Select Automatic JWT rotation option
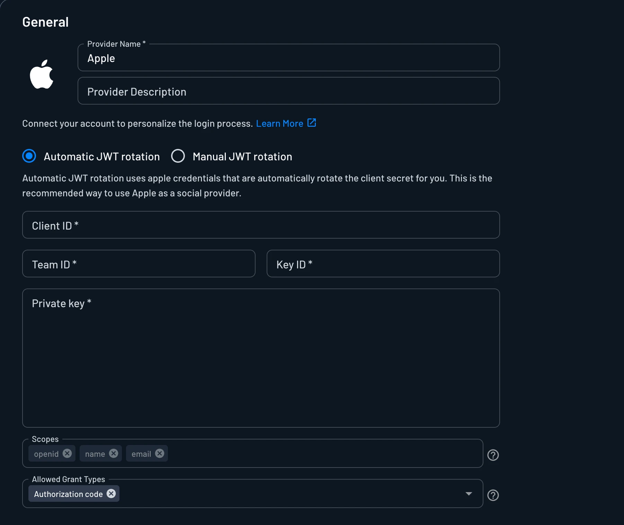Screen dimensions: 624x525 pyautogui.click(x=29, y=156)
